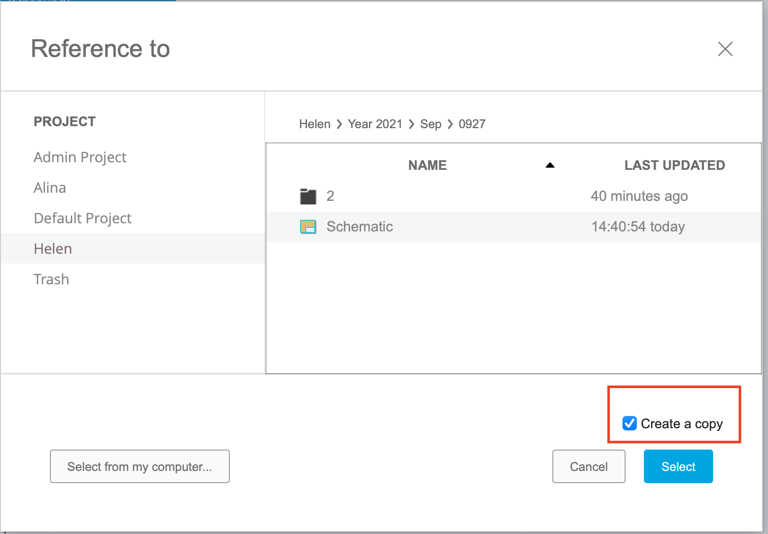
Task: Click the Select button
Action: [678, 466]
